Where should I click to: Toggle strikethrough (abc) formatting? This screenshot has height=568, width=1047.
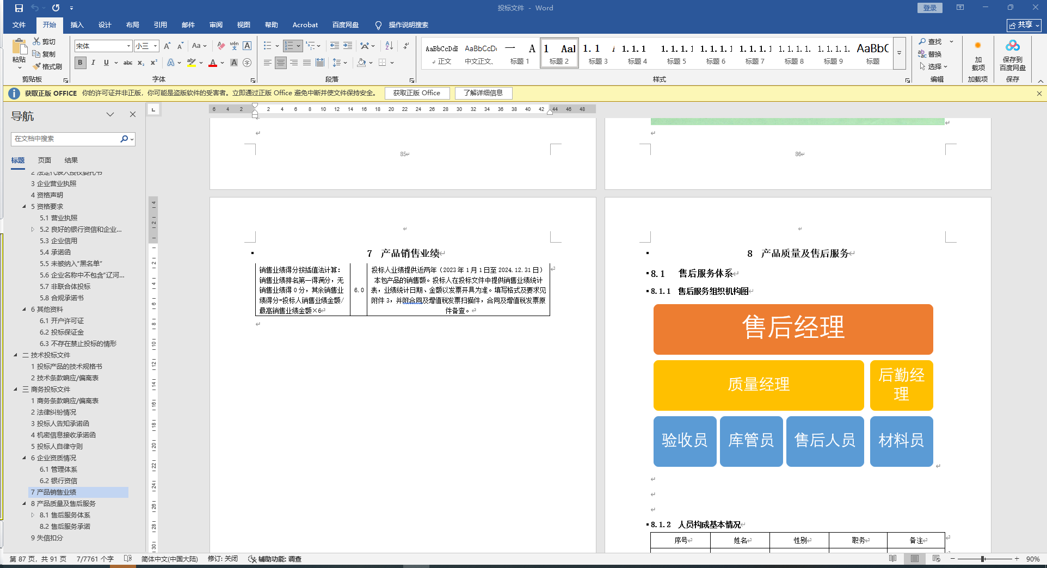pos(128,63)
